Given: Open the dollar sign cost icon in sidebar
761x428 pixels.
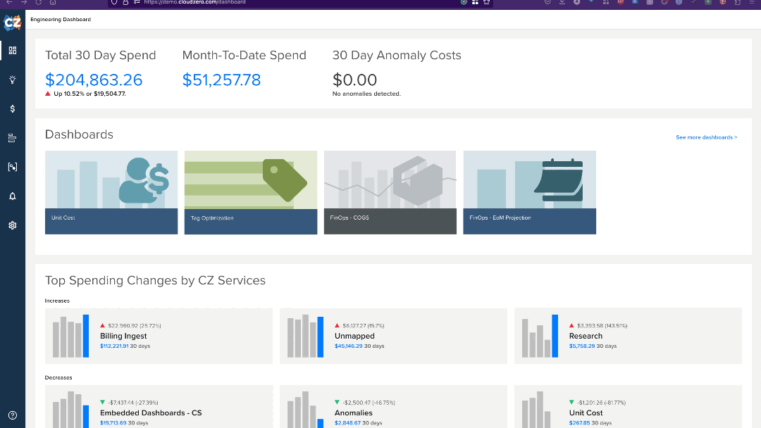Looking at the screenshot, I should 13,108.
